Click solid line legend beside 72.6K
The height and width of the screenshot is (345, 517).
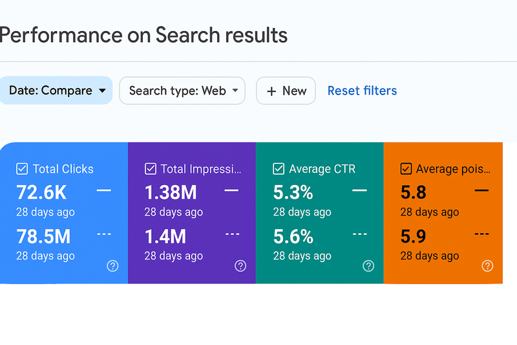103,190
